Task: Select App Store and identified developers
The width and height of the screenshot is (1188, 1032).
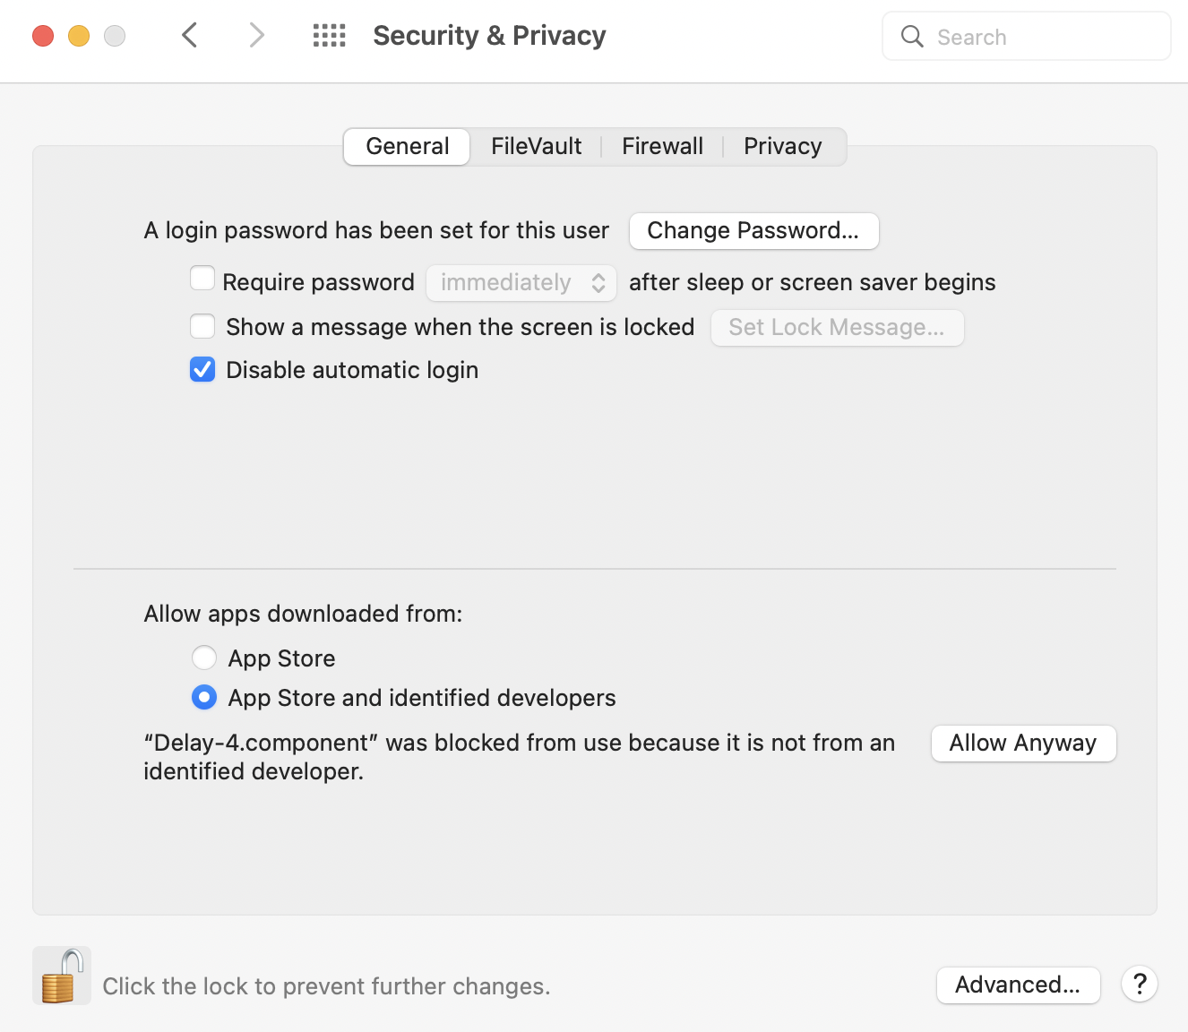Action: coord(204,697)
